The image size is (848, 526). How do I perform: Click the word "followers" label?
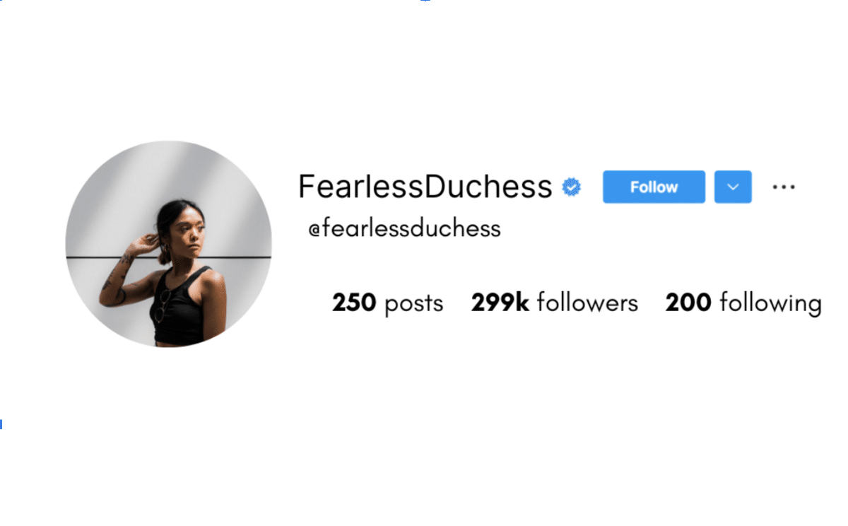tap(587, 303)
